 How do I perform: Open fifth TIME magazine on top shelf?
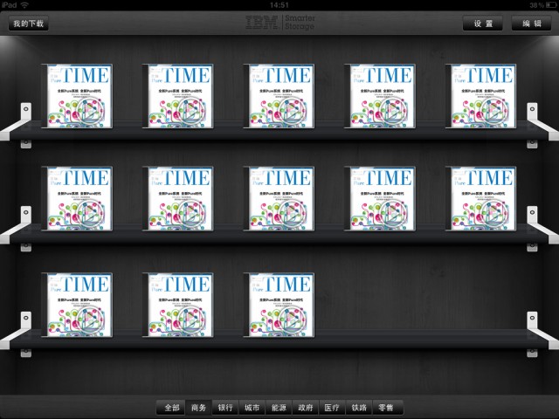(481, 96)
